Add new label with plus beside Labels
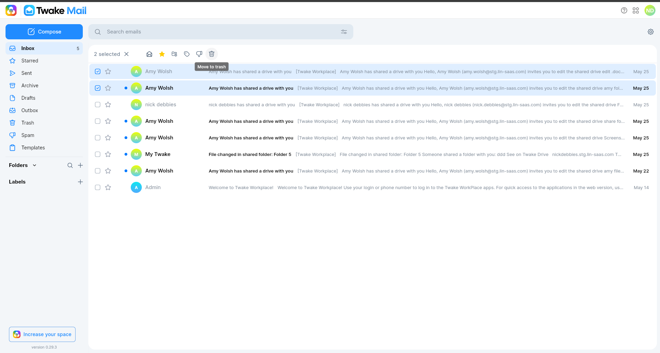The height and width of the screenshot is (353, 660). tap(80, 182)
